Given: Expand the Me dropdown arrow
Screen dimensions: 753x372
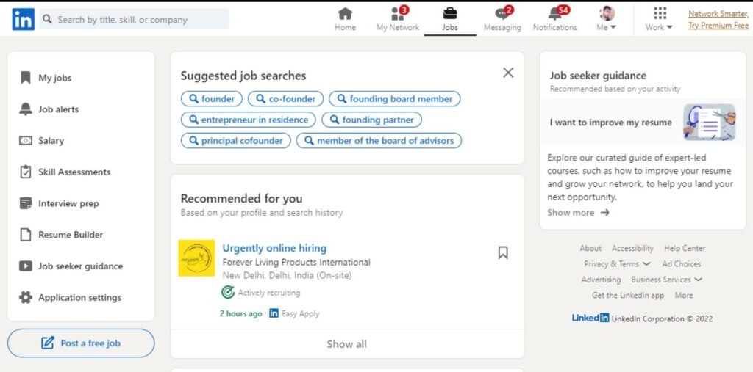Looking at the screenshot, I should 613,28.
